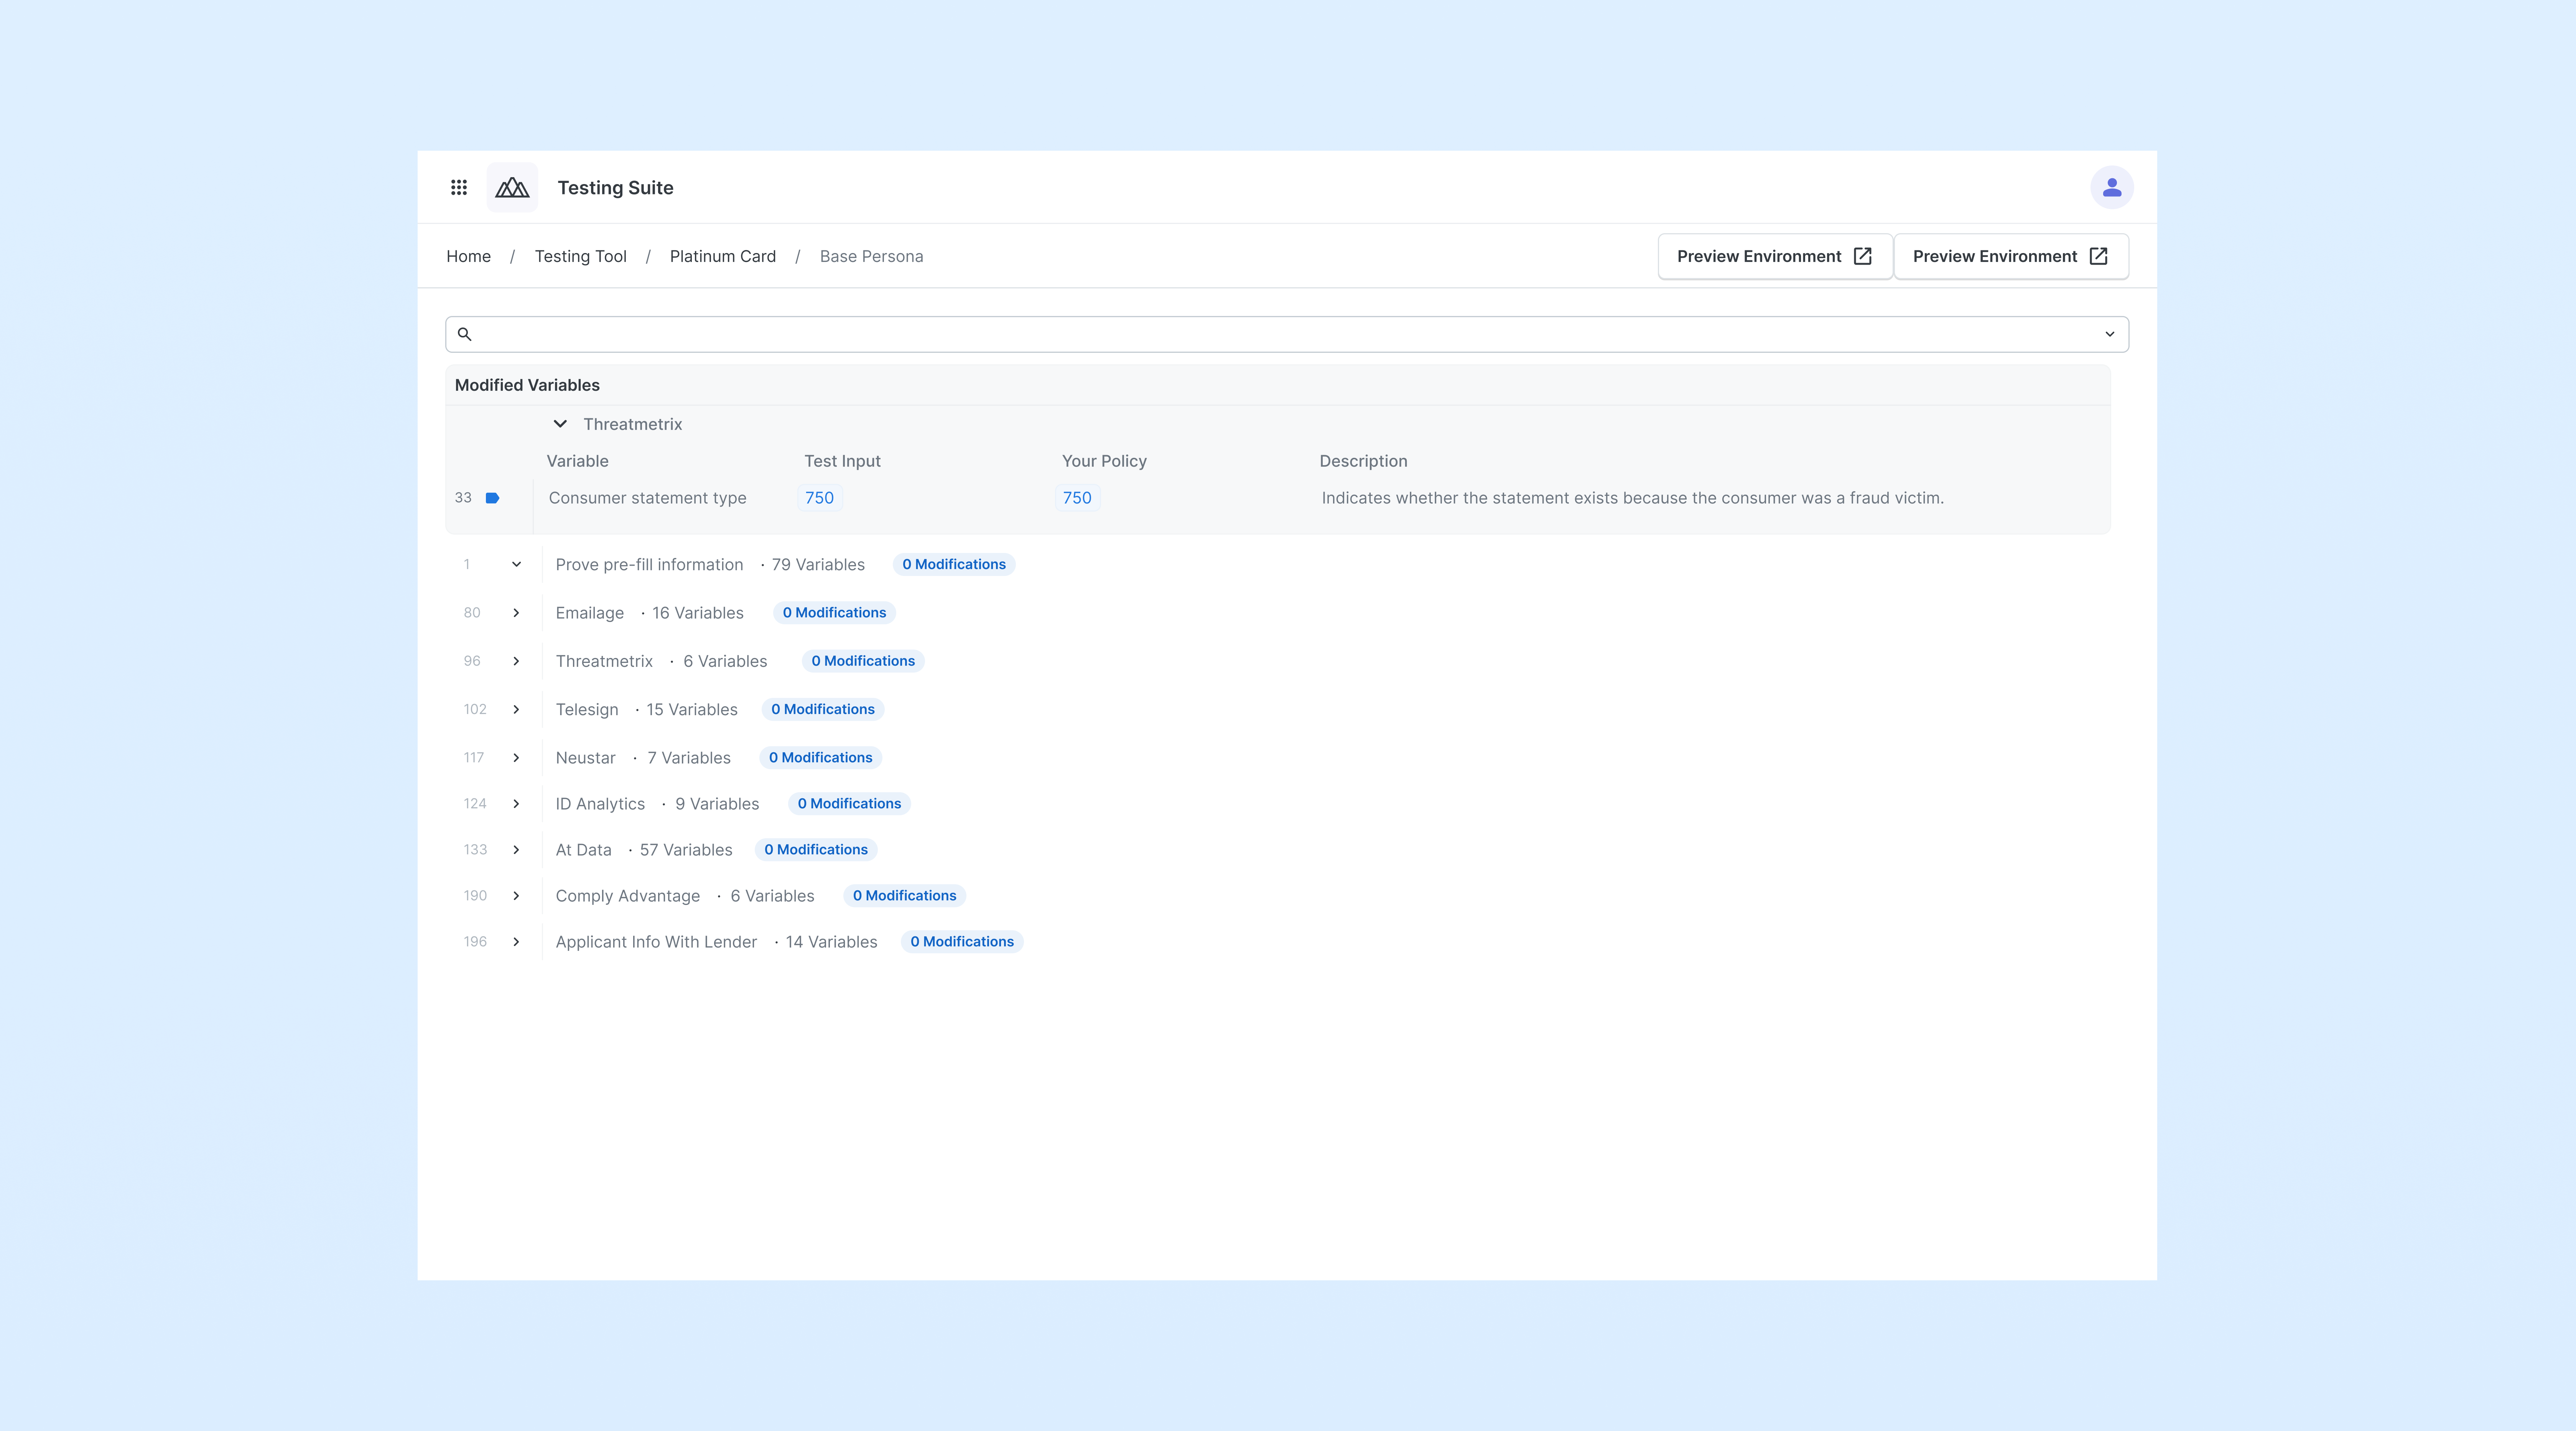Expand the Telesign section chevron
2576x1431 pixels.
pyautogui.click(x=516, y=709)
